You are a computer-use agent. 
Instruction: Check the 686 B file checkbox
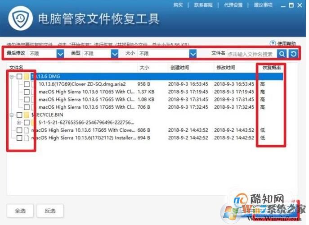click(x=19, y=130)
